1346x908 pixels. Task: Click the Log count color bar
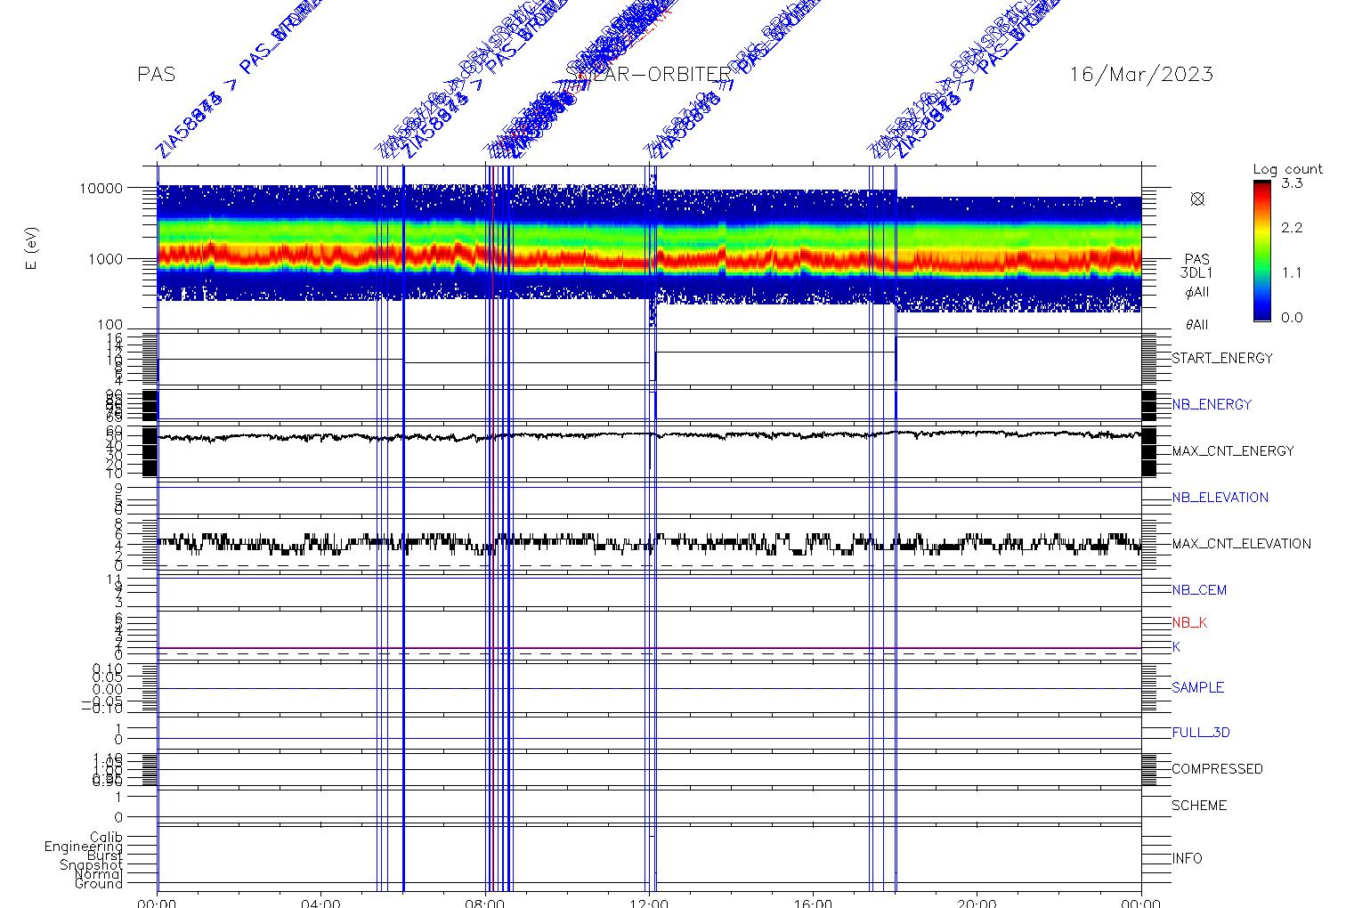1261,250
